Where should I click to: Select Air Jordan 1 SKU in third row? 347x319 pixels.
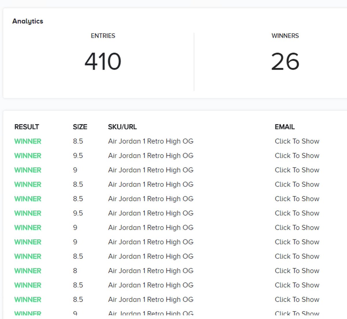tap(151, 170)
